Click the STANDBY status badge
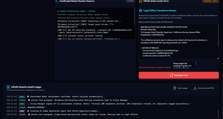 [130, 1]
